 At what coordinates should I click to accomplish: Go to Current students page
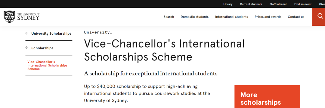pos(251,4)
